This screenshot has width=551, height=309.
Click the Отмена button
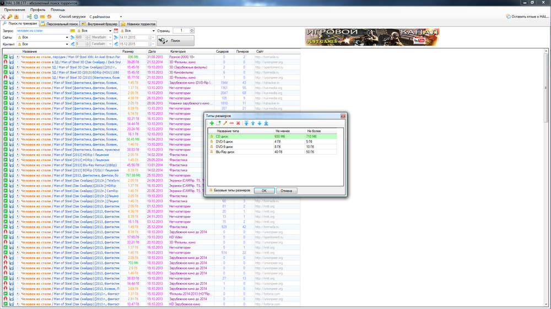pos(286,190)
